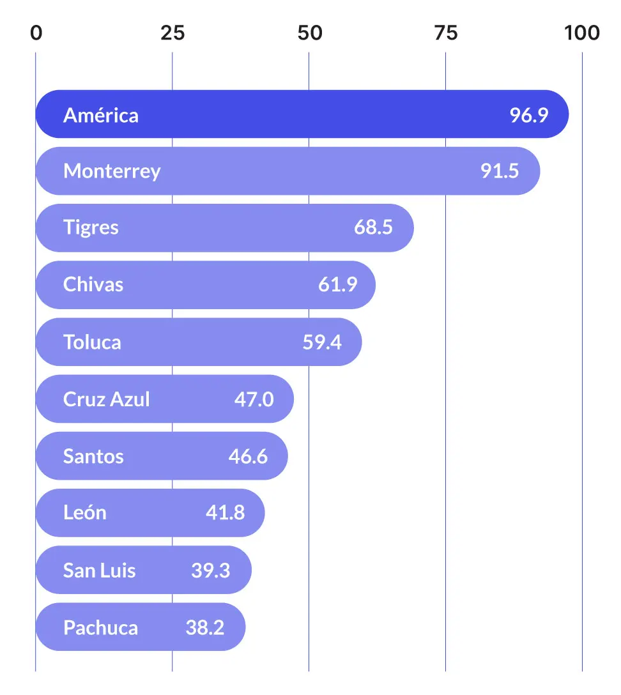
Task: Select the León bar label
Action: [85, 512]
